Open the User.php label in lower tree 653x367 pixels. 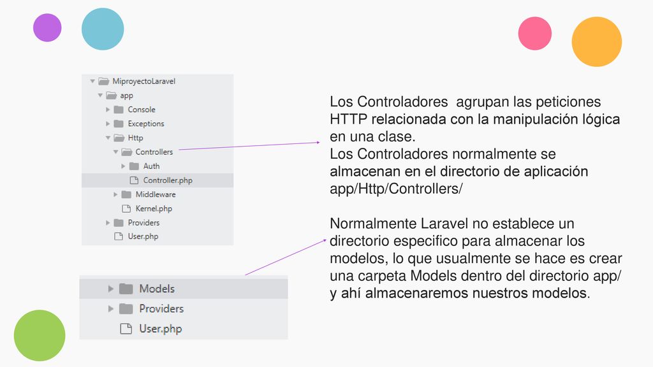(161, 329)
